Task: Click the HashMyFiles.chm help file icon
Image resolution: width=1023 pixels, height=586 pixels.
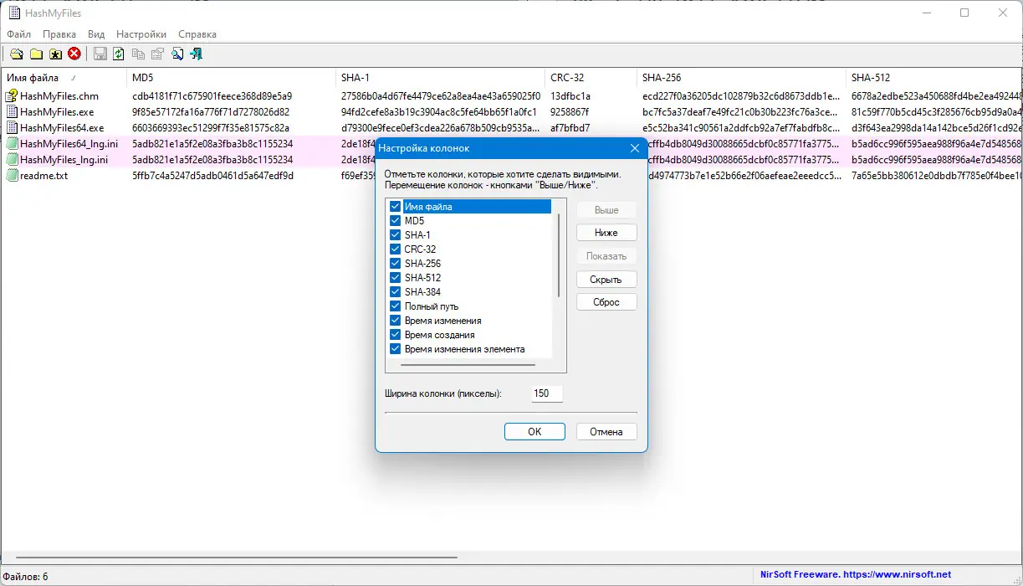Action: click(12, 96)
